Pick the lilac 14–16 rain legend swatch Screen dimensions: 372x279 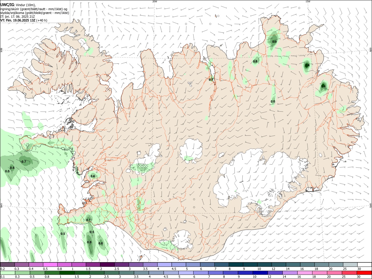point(290,273)
